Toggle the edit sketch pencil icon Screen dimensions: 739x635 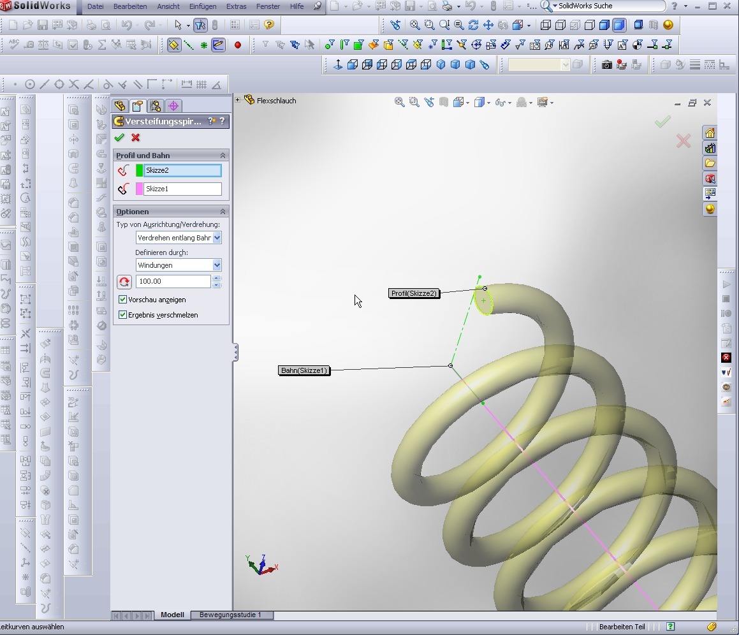pos(218,45)
